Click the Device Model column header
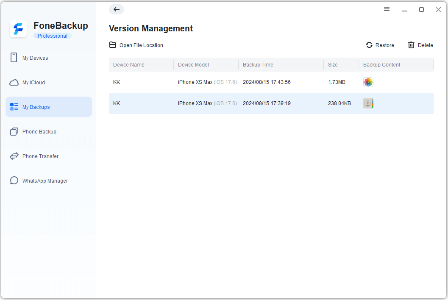448x300 pixels. click(193, 65)
